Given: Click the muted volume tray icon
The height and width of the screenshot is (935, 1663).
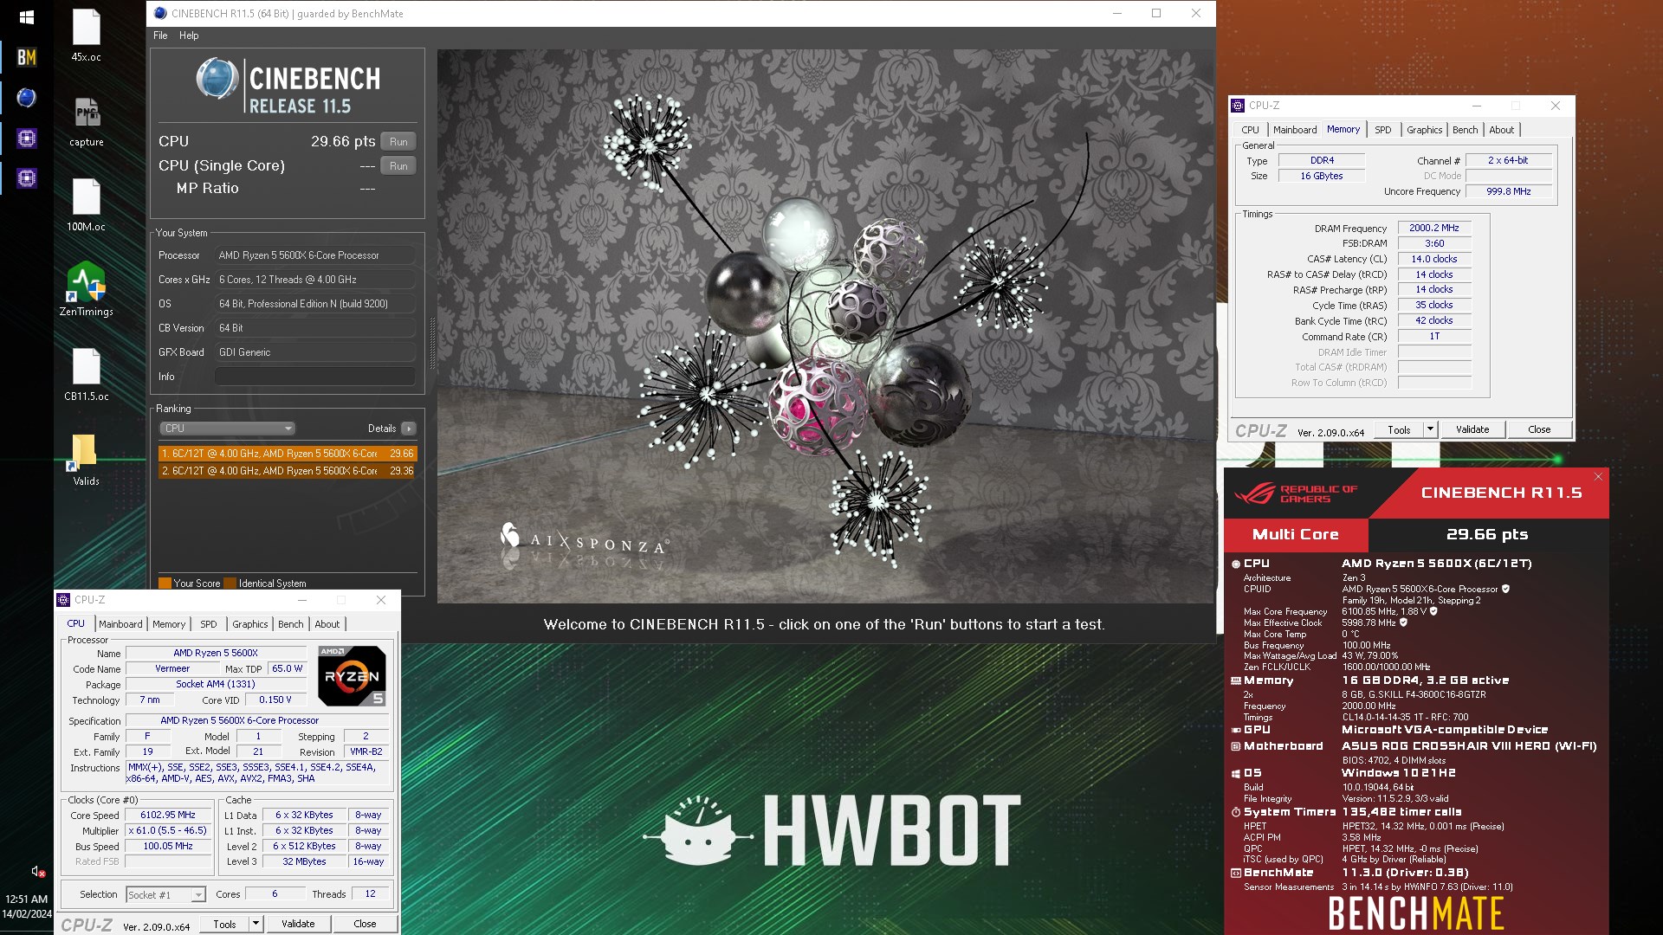Looking at the screenshot, I should [38, 871].
